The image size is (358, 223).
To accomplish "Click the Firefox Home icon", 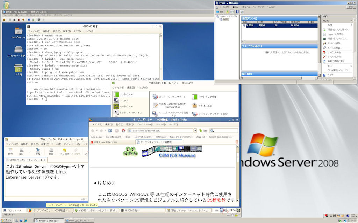I will pyautogui.click(x=123, y=131).
